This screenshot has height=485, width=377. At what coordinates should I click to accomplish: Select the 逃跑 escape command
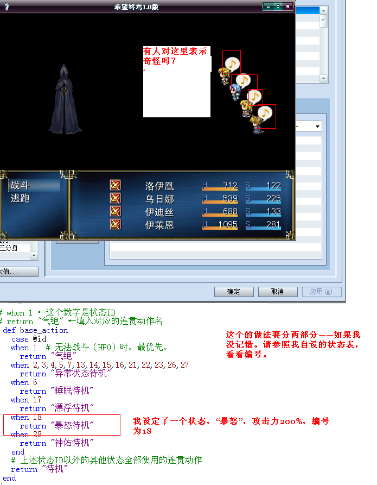click(20, 198)
